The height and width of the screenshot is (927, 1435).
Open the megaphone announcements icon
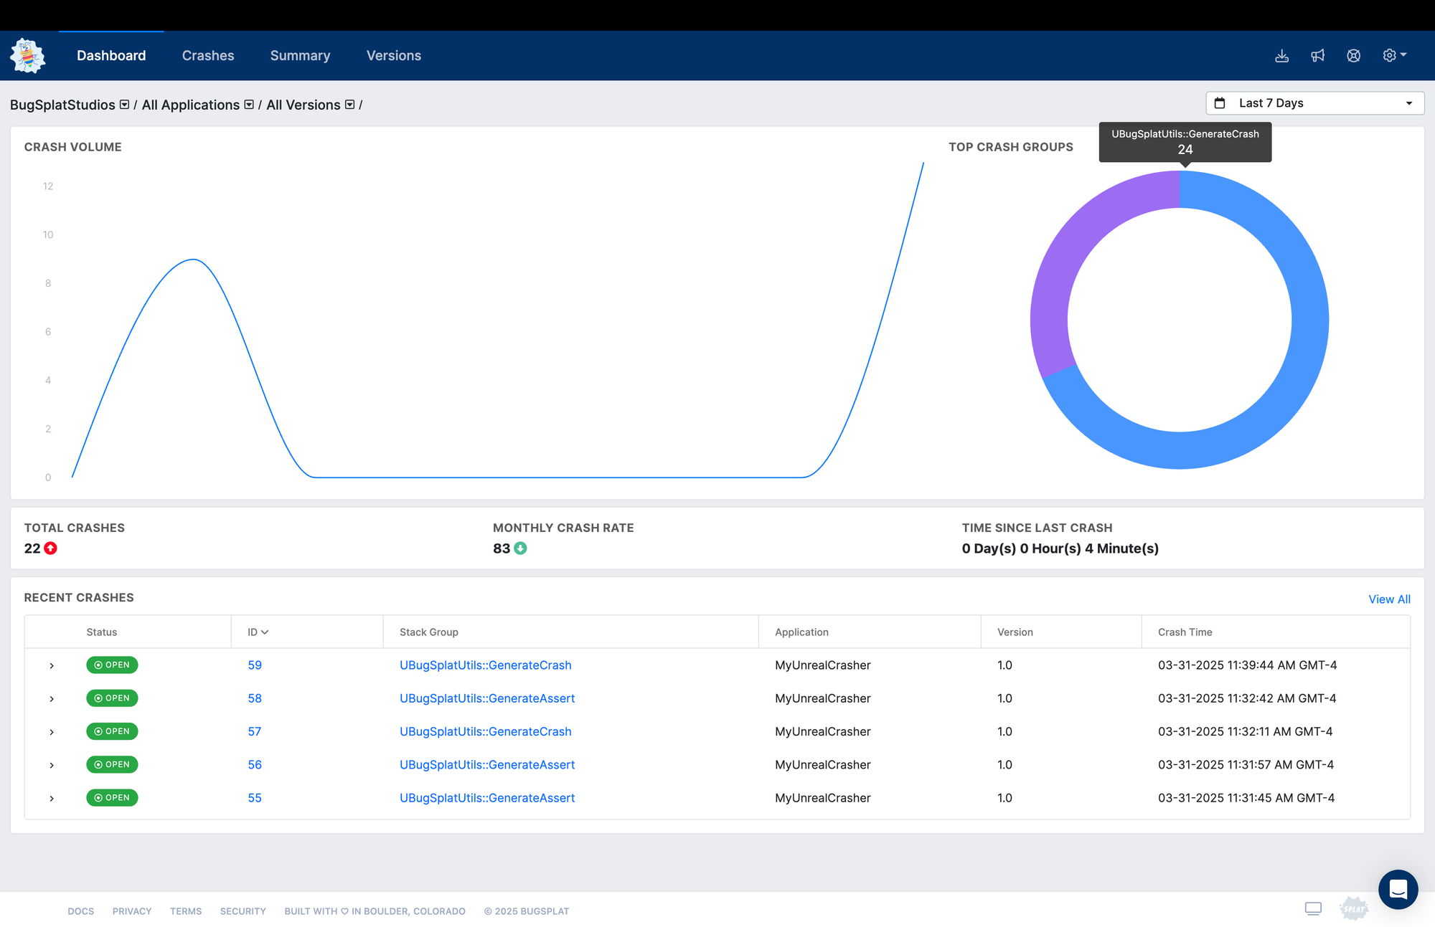pos(1317,55)
